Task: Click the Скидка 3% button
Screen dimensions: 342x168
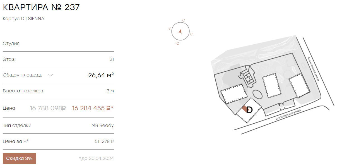Action: (19, 159)
